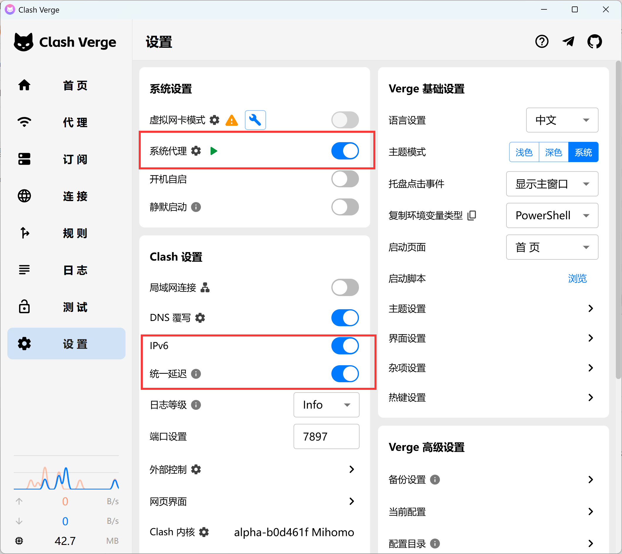Disable the IPv6 toggle
Image resolution: width=622 pixels, height=554 pixels.
tap(345, 346)
